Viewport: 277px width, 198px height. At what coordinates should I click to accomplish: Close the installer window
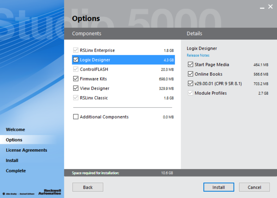(x=270, y=7)
